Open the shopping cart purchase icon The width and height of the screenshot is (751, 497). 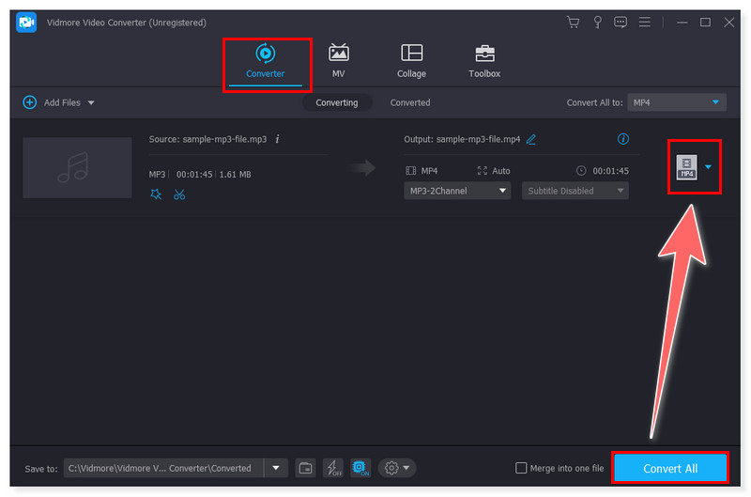(x=573, y=22)
